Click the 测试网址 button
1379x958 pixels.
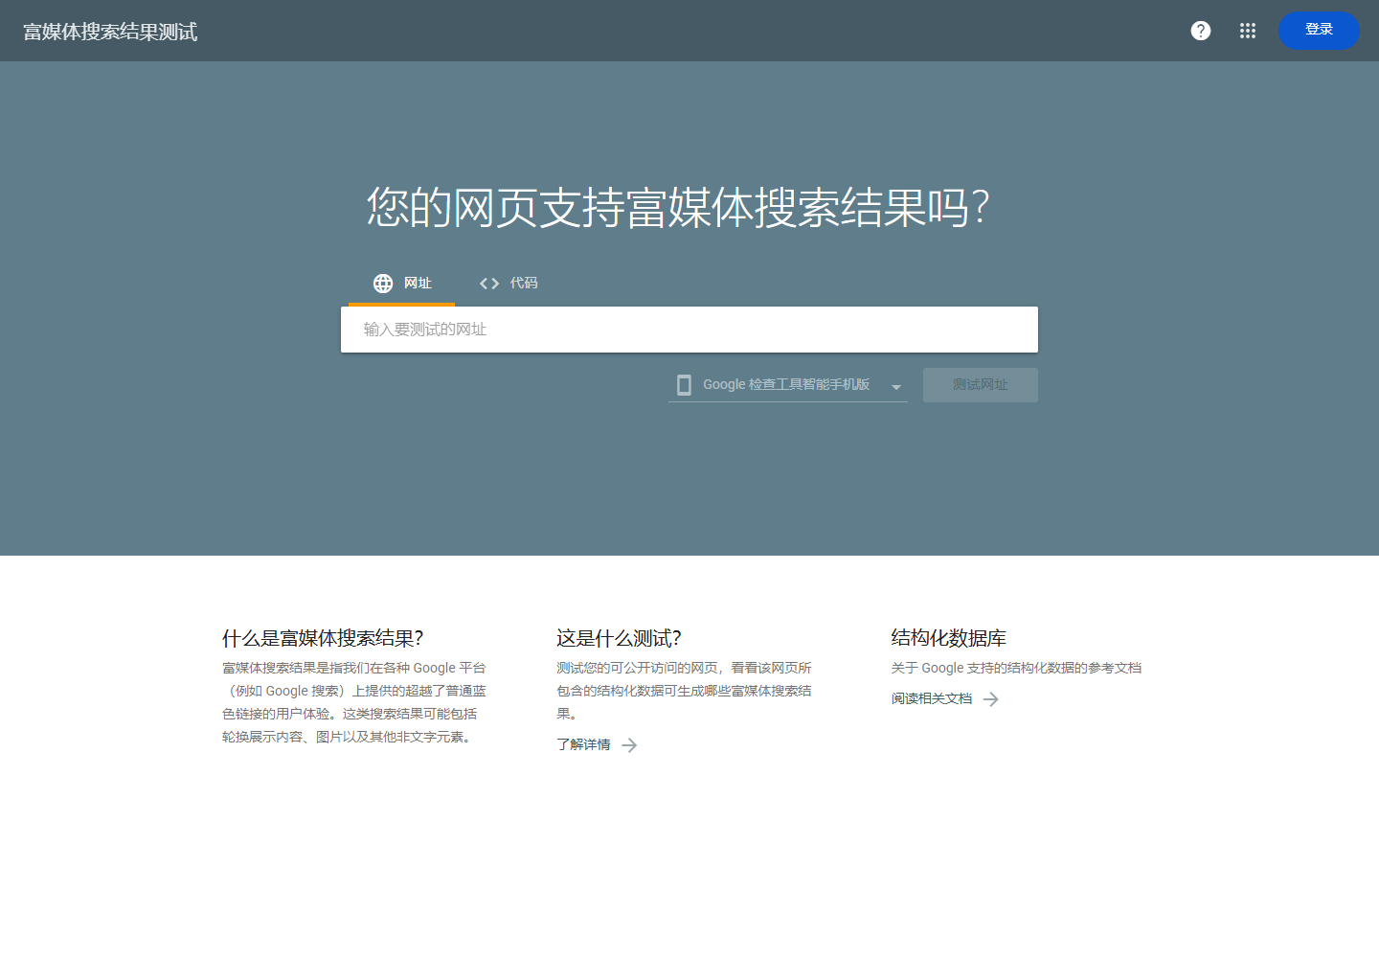pos(981,385)
